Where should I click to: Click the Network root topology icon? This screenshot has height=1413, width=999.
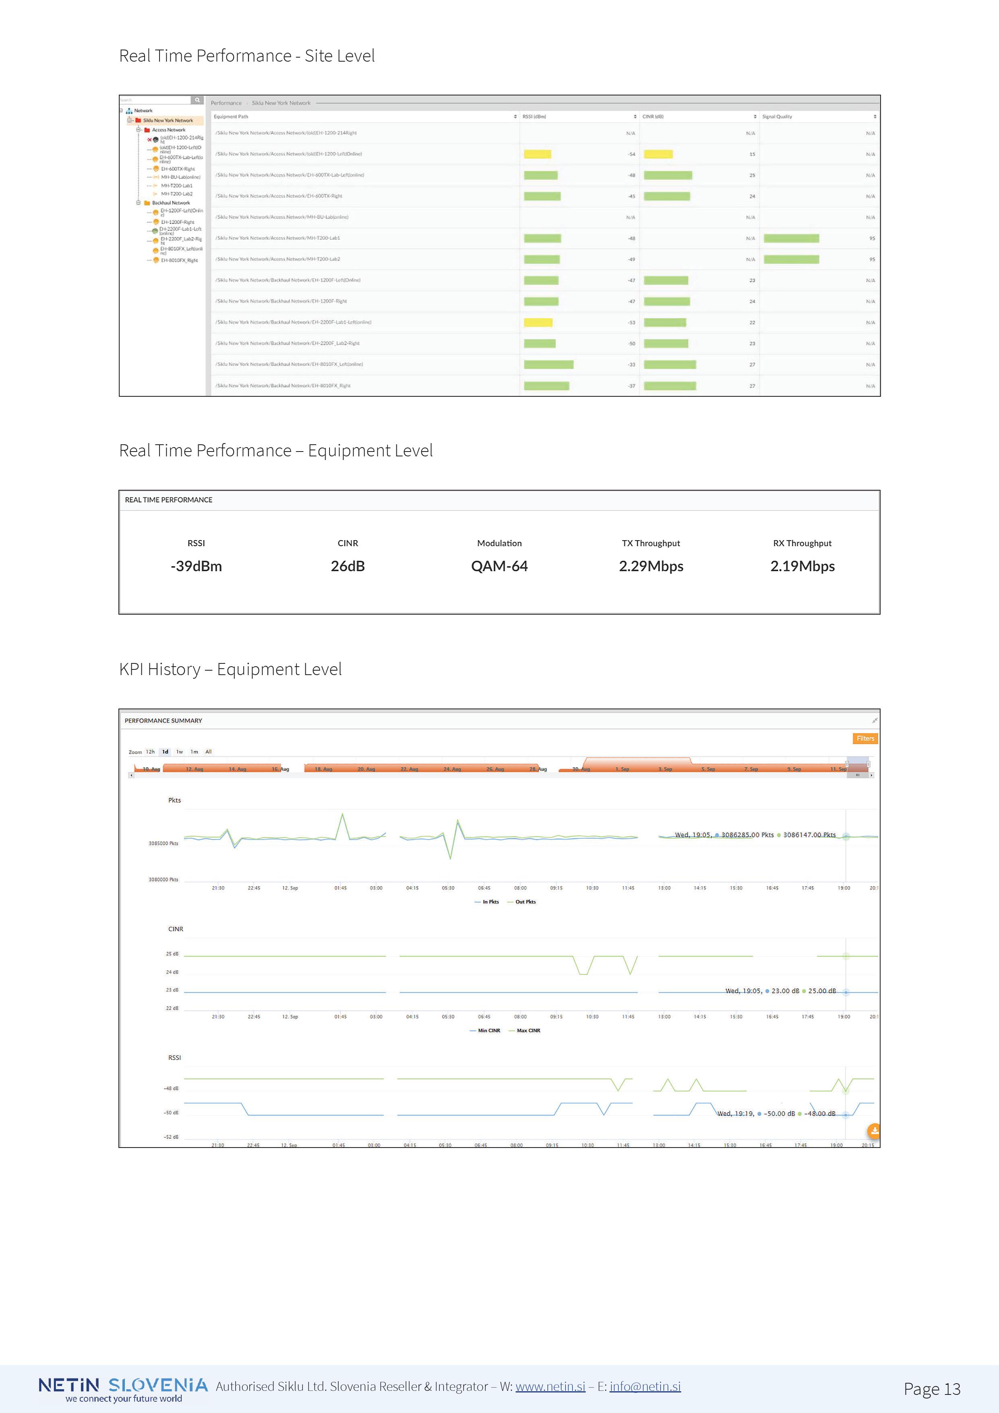129,111
